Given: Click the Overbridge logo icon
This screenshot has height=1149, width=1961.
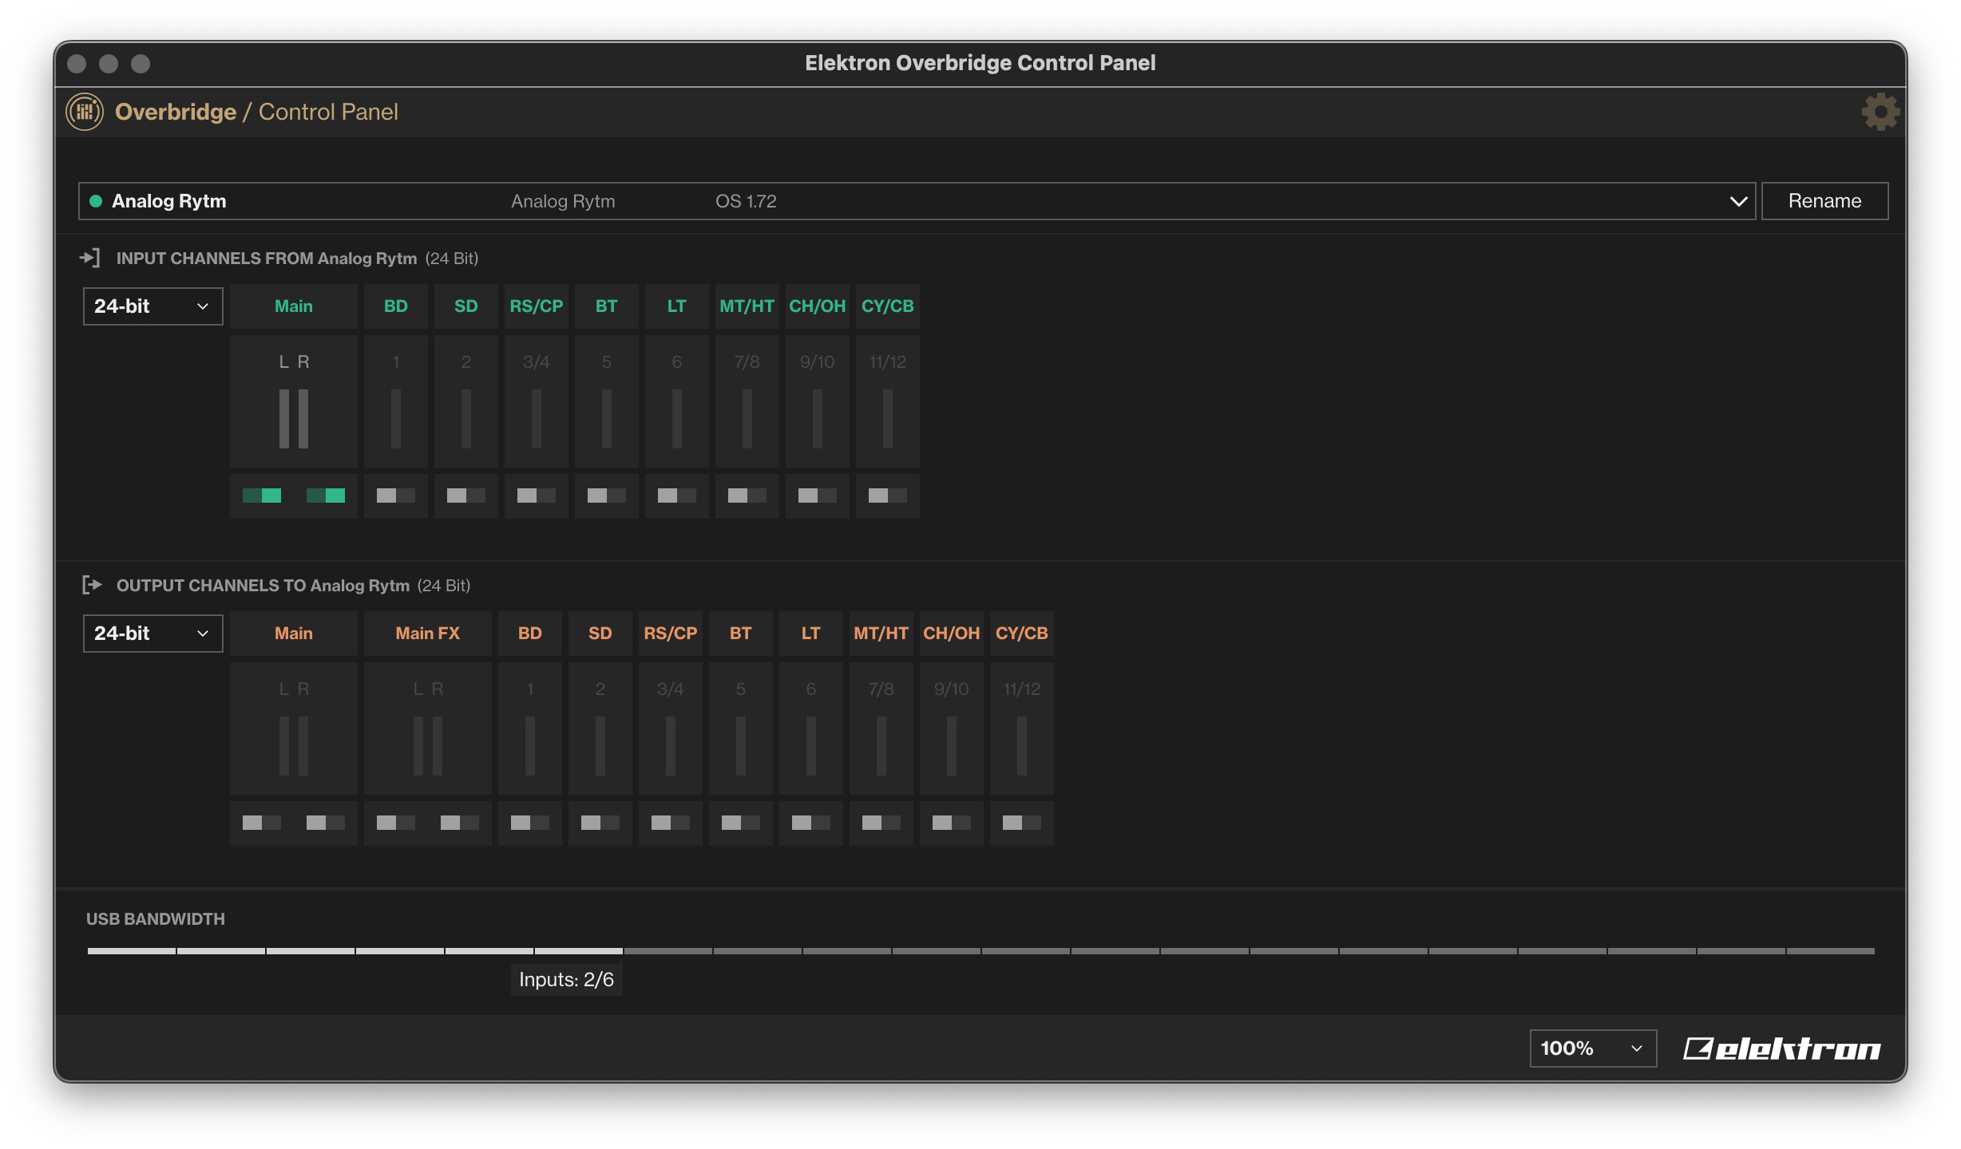Looking at the screenshot, I should coord(85,112).
